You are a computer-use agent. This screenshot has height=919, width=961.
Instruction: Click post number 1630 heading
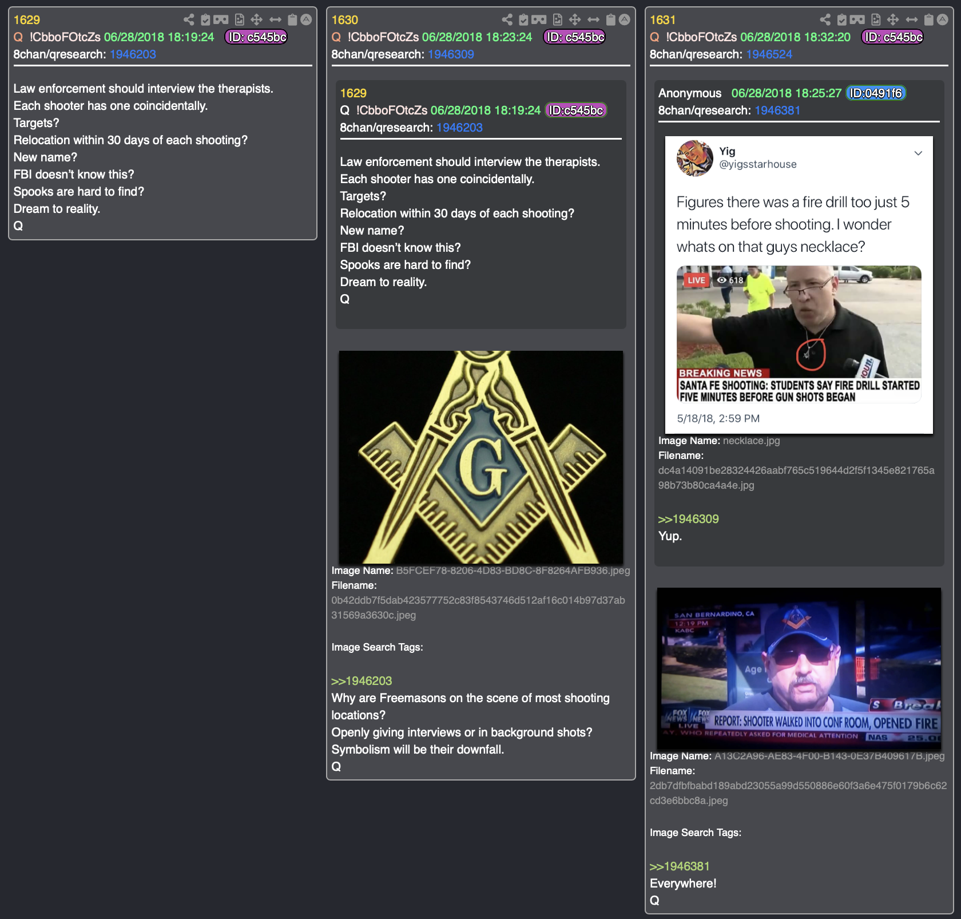[345, 20]
